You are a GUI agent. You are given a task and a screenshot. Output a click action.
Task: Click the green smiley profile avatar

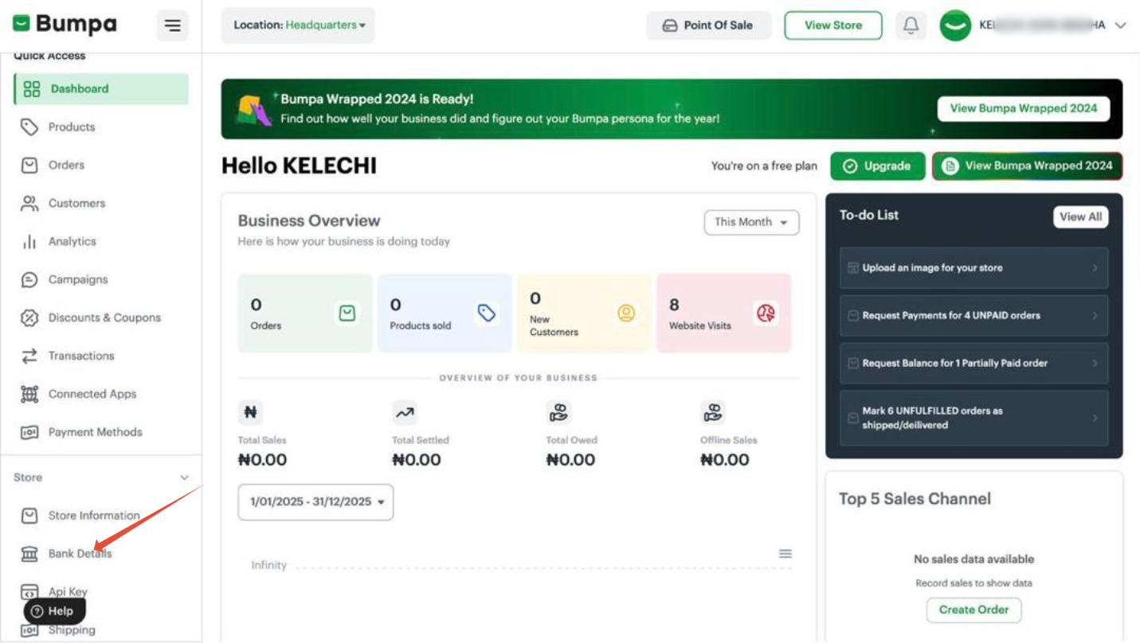point(954,25)
